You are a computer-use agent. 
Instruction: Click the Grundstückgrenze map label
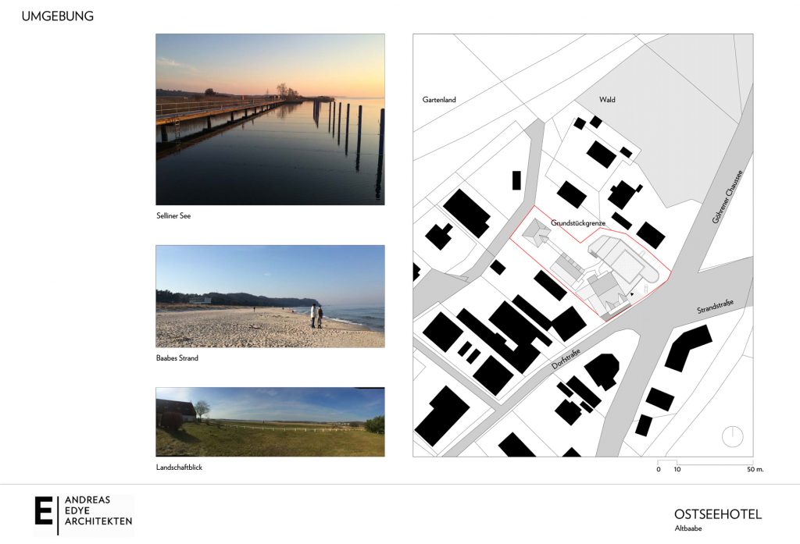(x=578, y=223)
